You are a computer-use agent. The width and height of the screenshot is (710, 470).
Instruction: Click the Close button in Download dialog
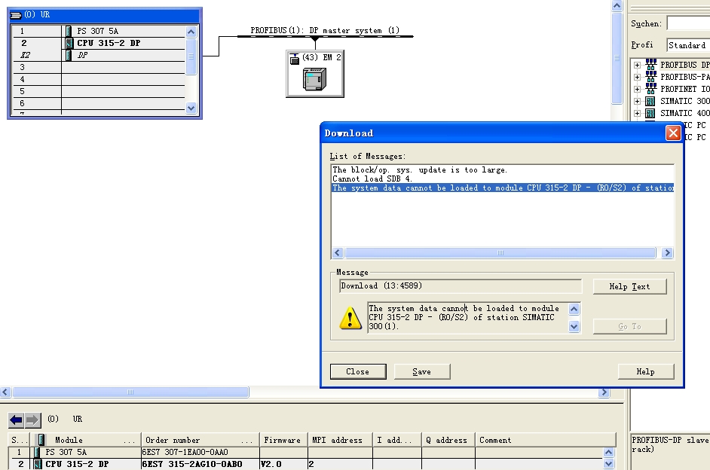click(358, 371)
